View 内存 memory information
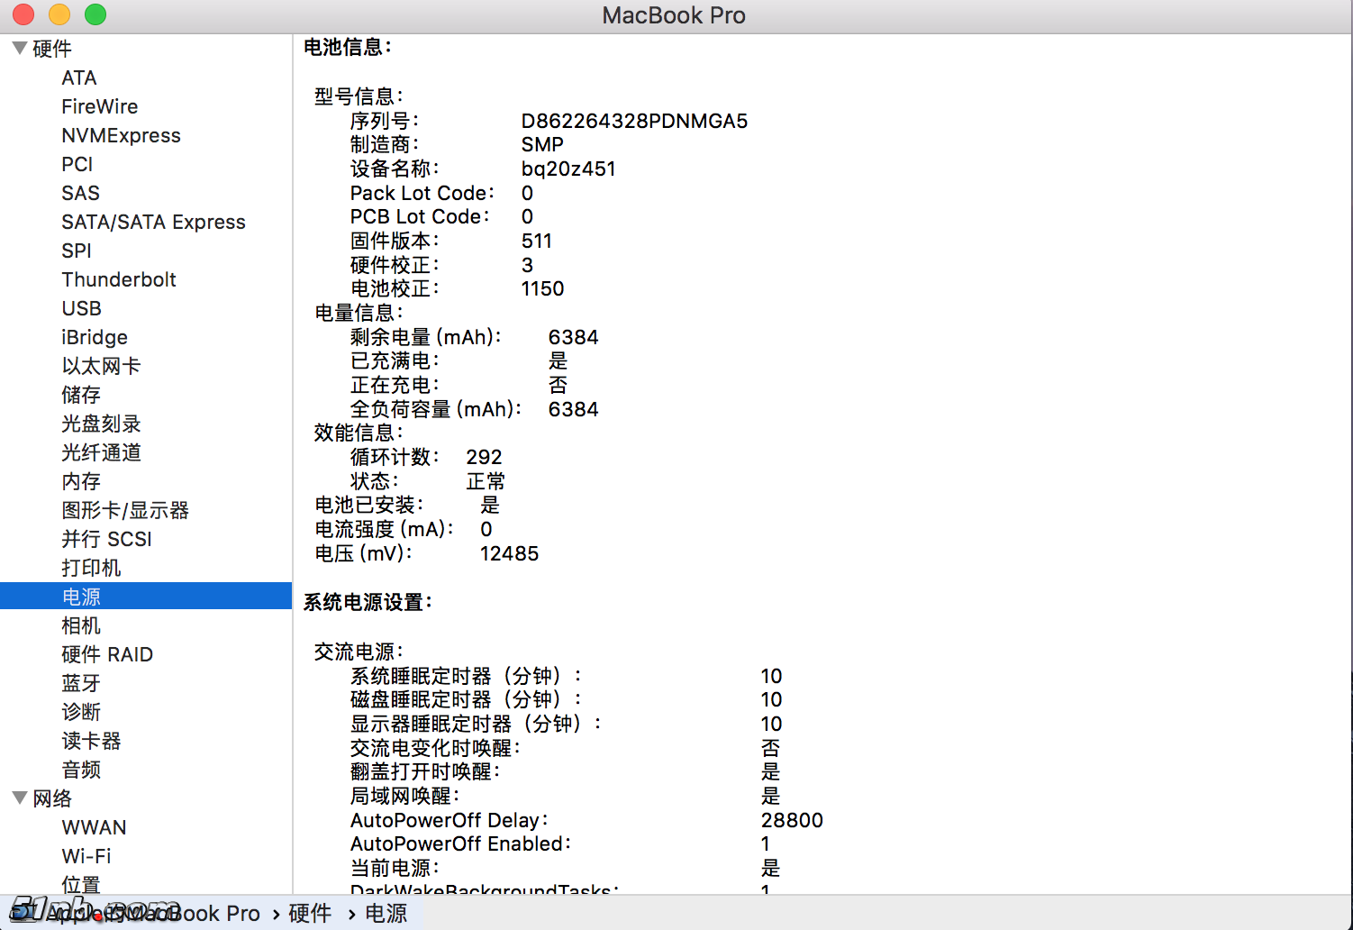The width and height of the screenshot is (1353, 930). (81, 480)
